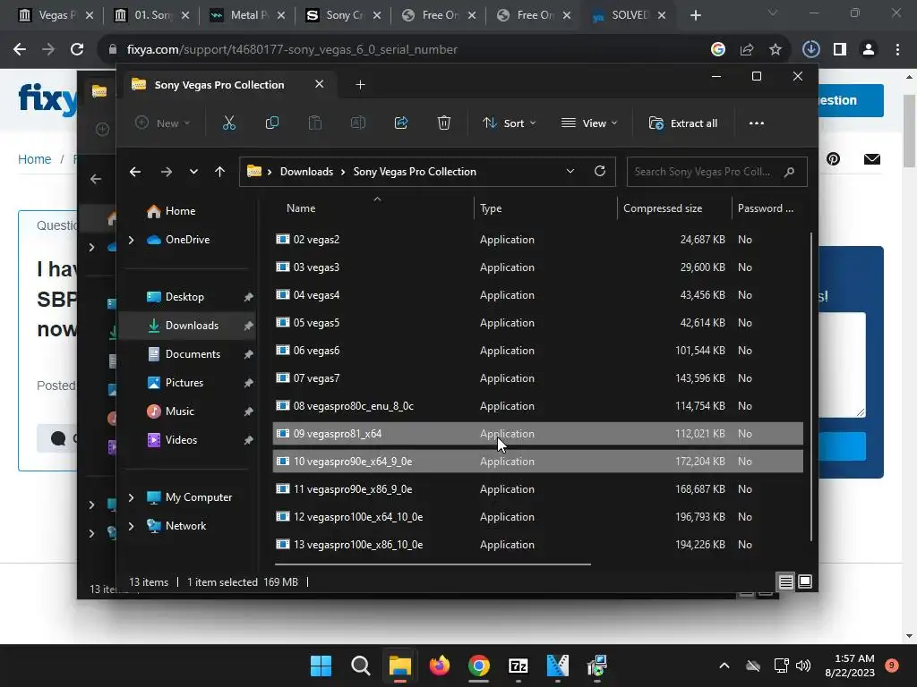Image resolution: width=917 pixels, height=687 pixels.
Task: Switch to large thumbnails view icon
Action: click(805, 581)
